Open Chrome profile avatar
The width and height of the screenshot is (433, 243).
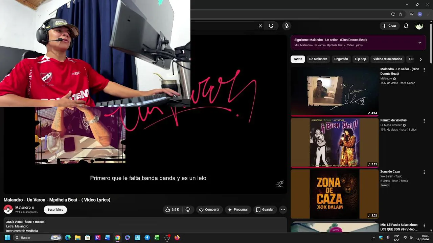420,14
